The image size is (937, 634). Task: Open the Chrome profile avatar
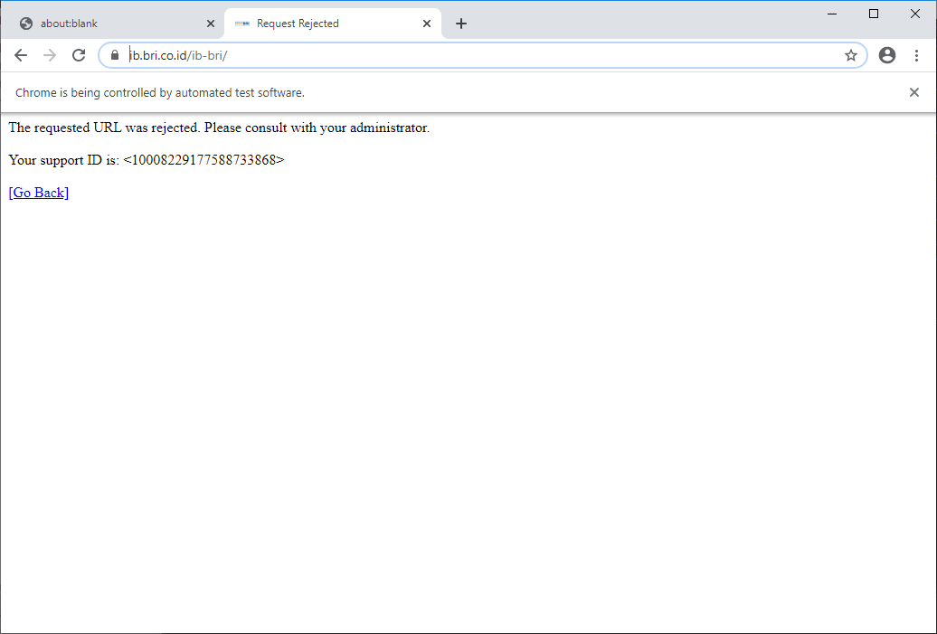click(x=886, y=55)
